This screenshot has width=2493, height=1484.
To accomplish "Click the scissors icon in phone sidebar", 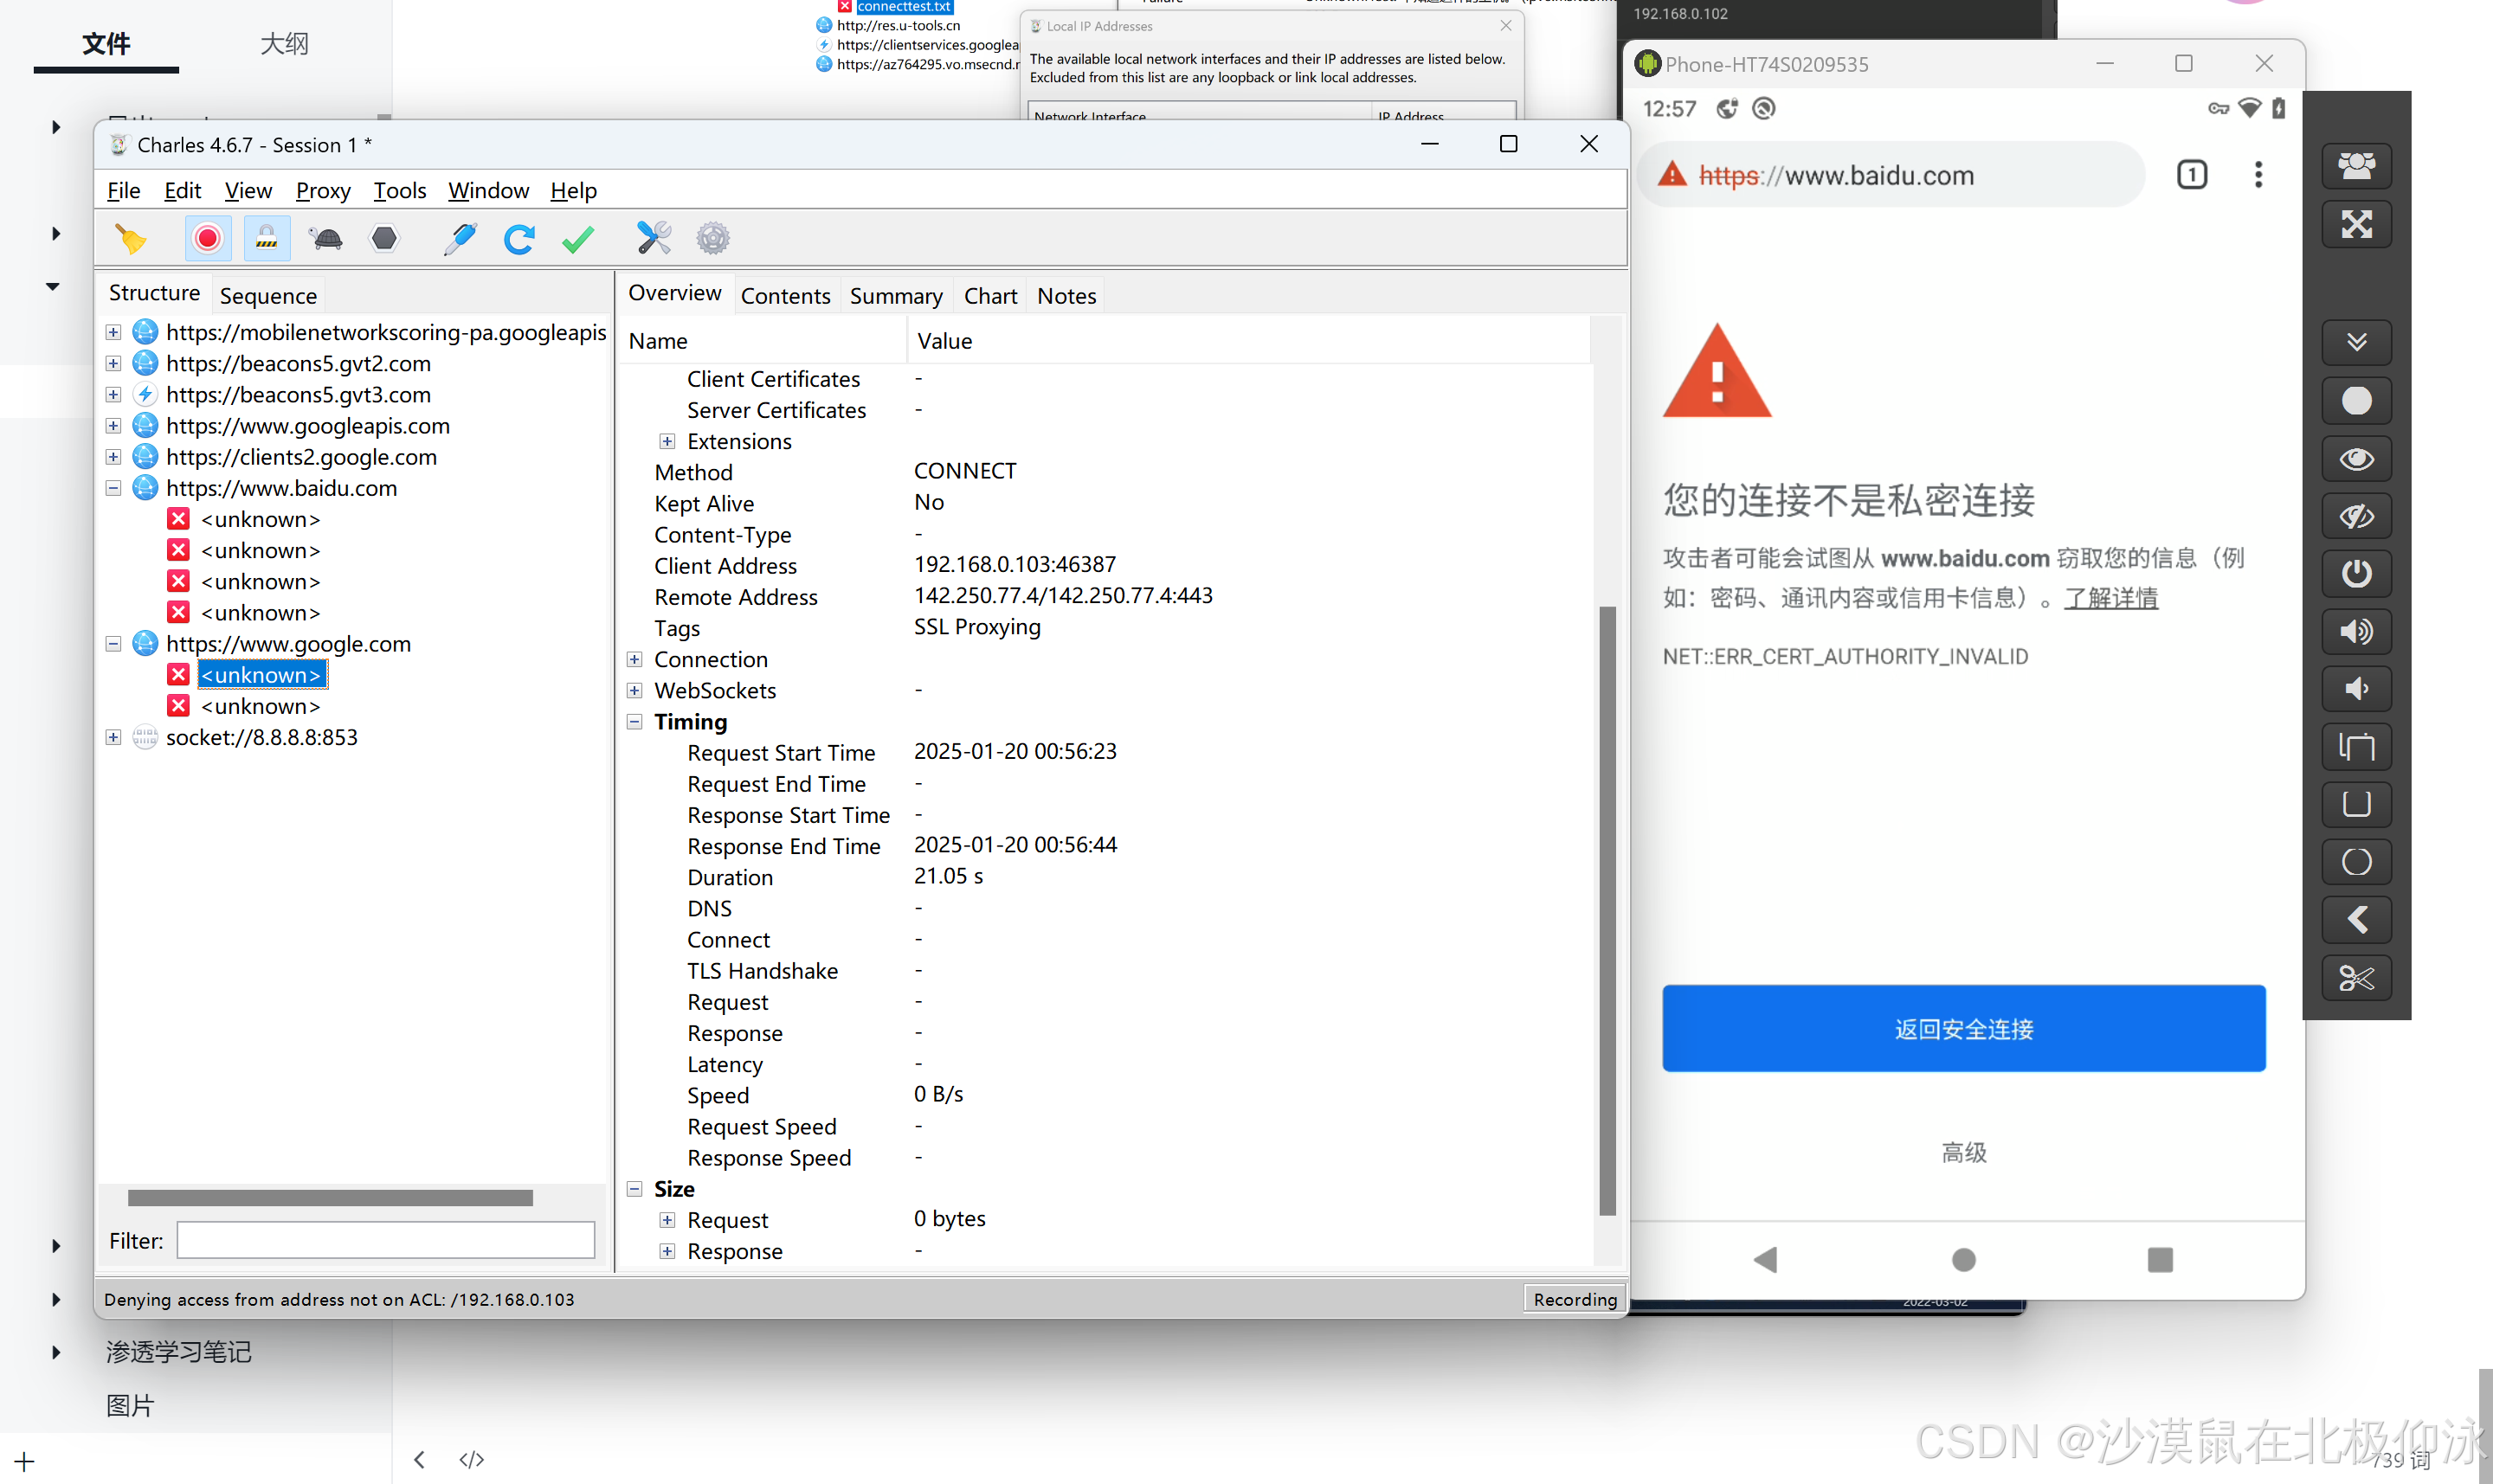I will tap(2356, 977).
